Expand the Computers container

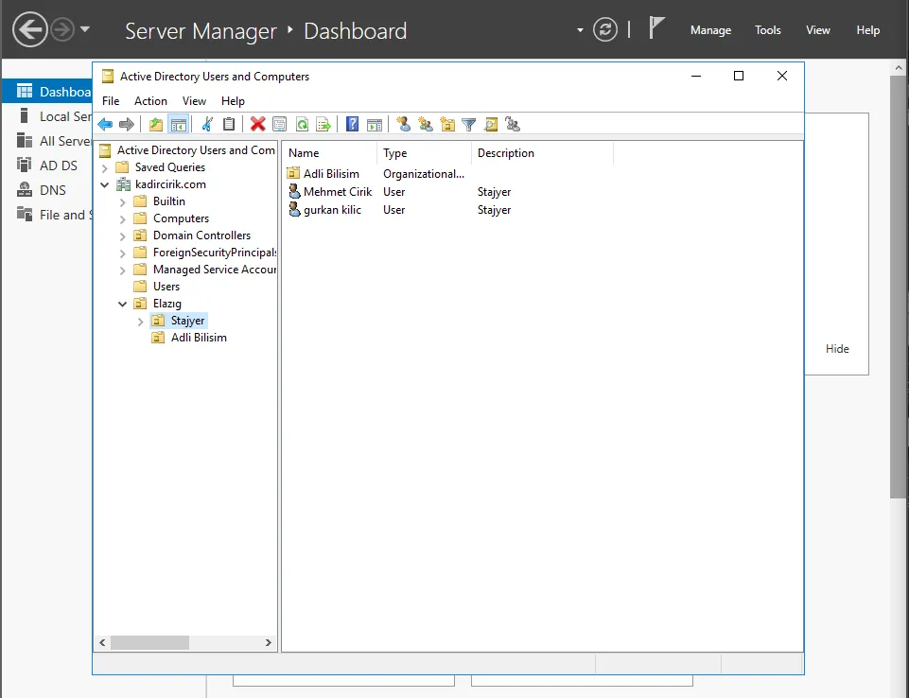click(122, 219)
